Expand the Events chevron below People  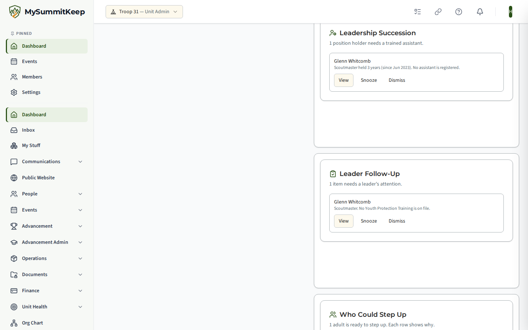point(80,210)
